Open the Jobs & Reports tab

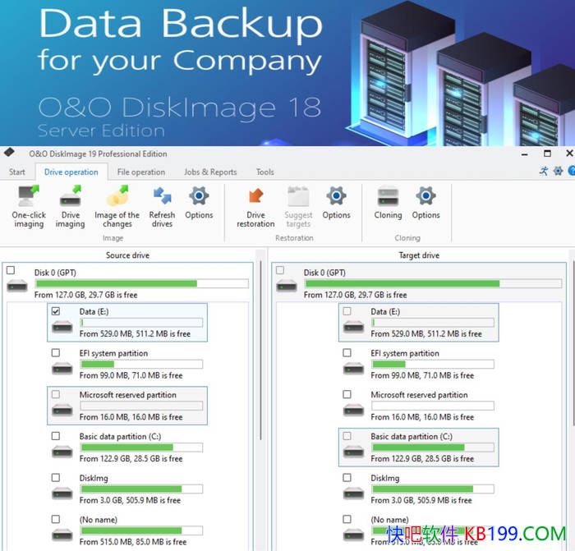point(210,172)
